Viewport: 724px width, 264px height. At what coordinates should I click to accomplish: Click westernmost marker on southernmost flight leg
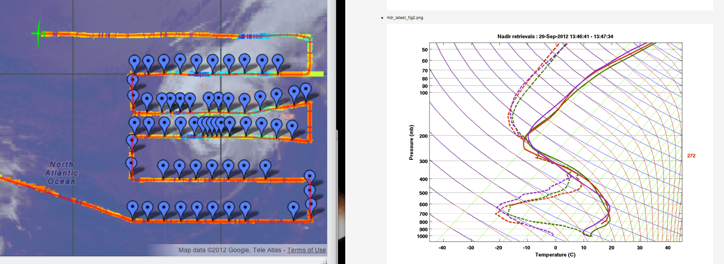coord(132,208)
